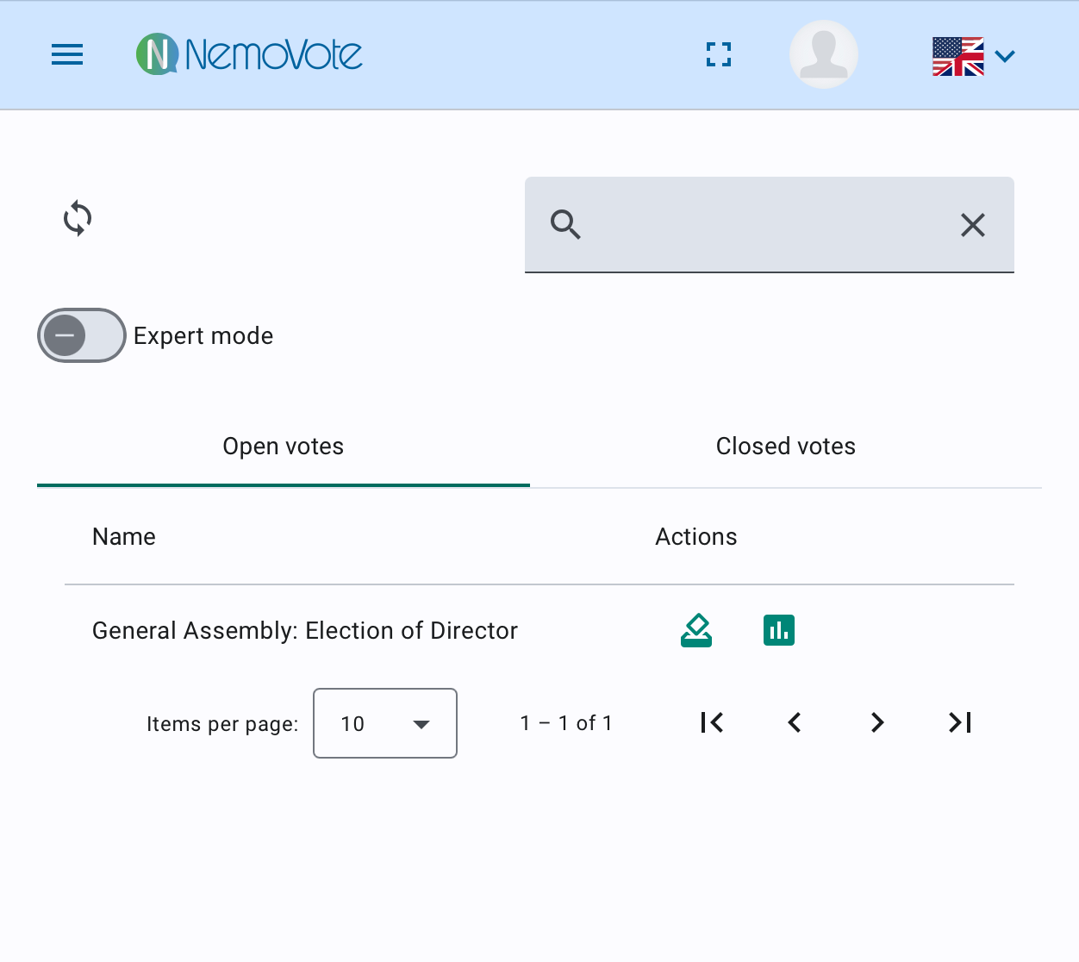Select the General Assembly: Election of Director row
Screen dimensions: 1079x962
coord(305,631)
